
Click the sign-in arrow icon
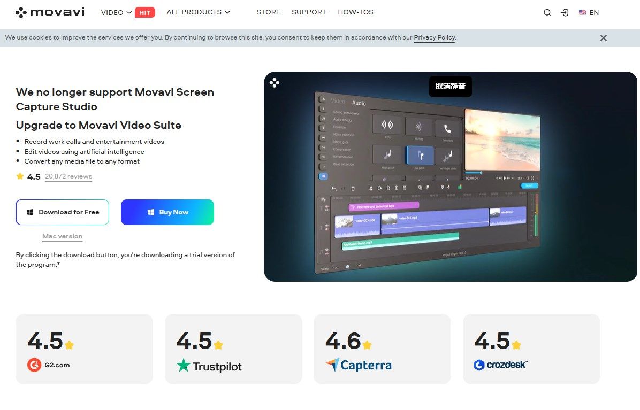point(565,13)
